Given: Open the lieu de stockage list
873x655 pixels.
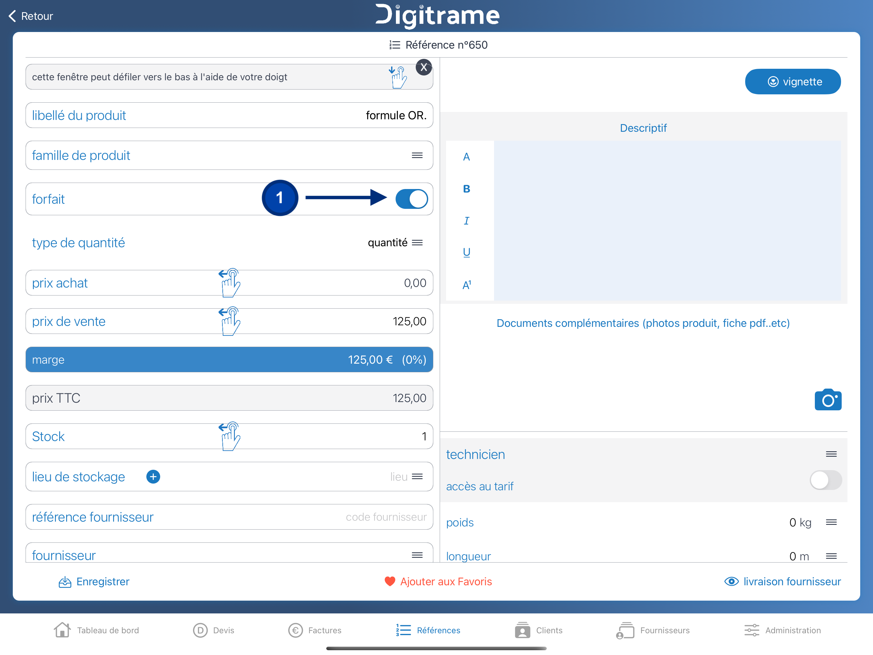Looking at the screenshot, I should (x=417, y=477).
